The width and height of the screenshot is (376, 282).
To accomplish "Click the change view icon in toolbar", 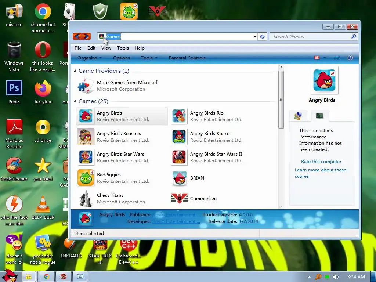I will tap(317, 58).
